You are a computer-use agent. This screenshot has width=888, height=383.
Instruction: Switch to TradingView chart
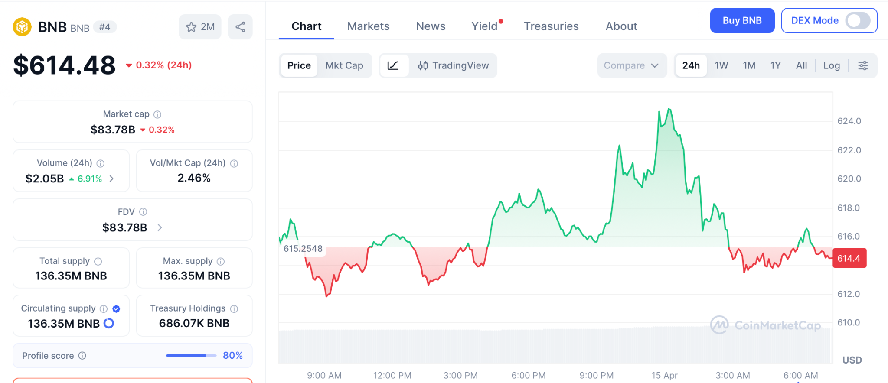point(453,65)
